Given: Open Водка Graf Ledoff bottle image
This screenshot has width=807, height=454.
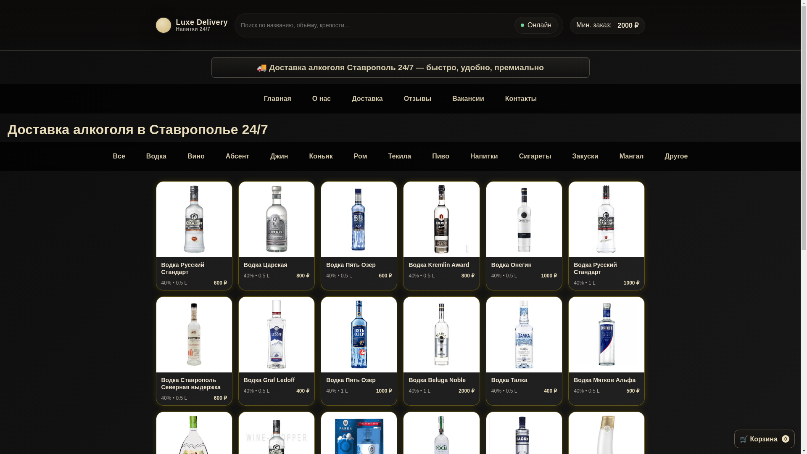Looking at the screenshot, I should pyautogui.click(x=277, y=335).
